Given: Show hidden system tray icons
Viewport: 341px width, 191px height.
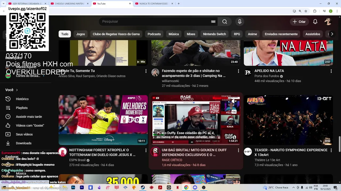Looking at the screenshot, I should (294, 188).
